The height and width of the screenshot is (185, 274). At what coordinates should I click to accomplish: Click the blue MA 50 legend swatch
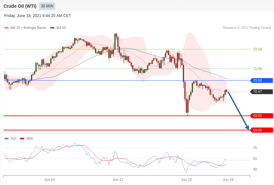pos(52,28)
